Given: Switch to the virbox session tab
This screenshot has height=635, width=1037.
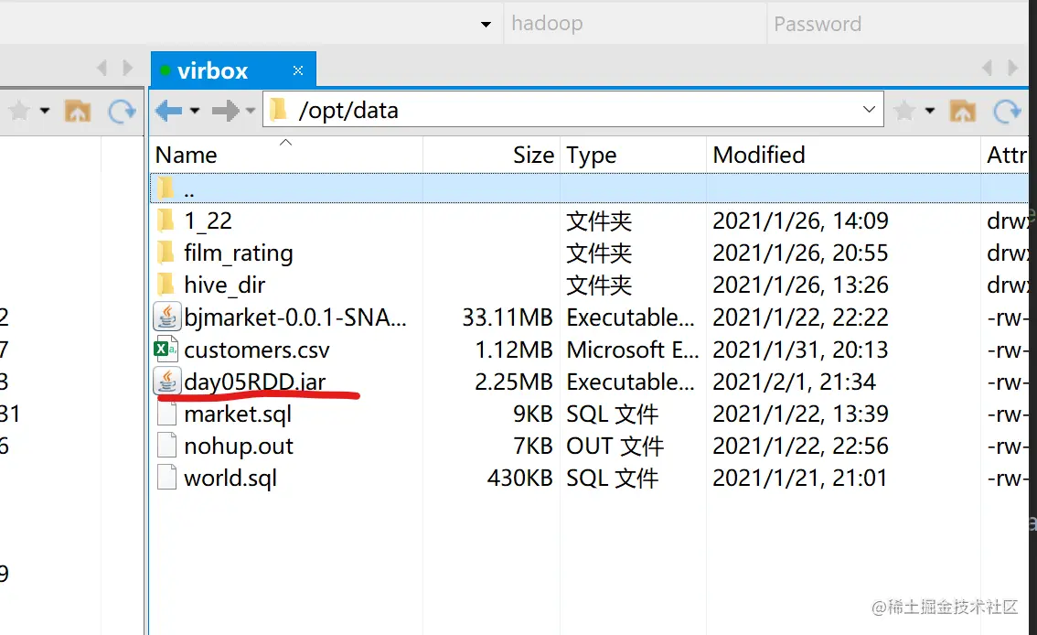Looking at the screenshot, I should (x=213, y=70).
